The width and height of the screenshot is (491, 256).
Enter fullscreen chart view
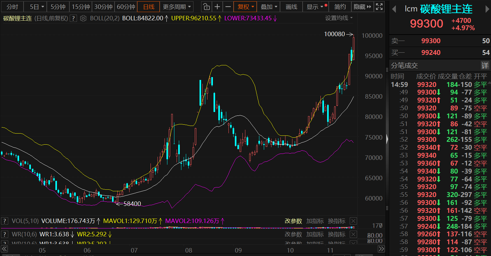point(379,7)
